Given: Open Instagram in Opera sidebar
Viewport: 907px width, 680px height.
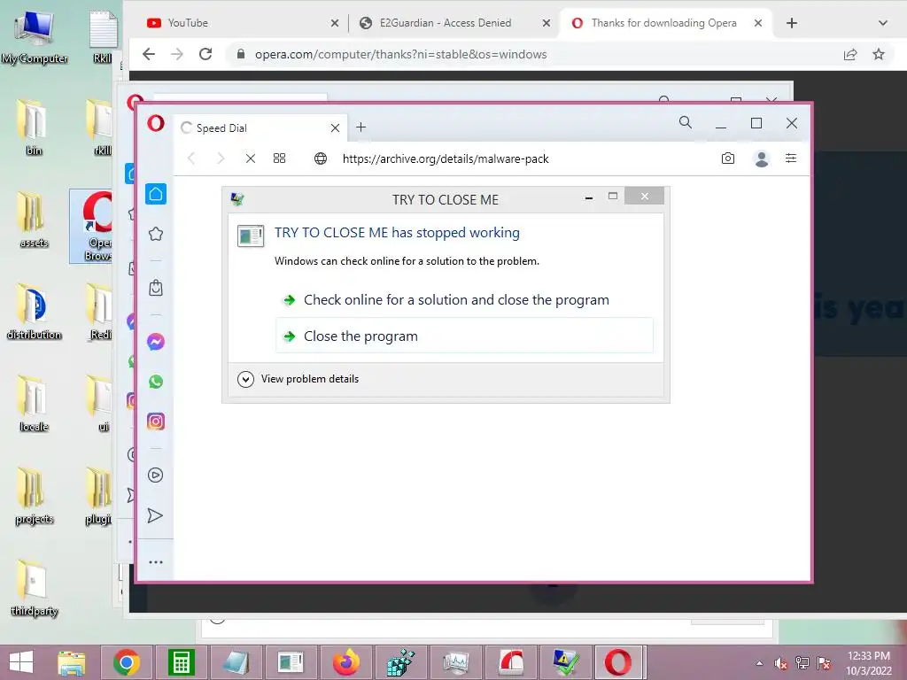Looking at the screenshot, I should pos(156,421).
